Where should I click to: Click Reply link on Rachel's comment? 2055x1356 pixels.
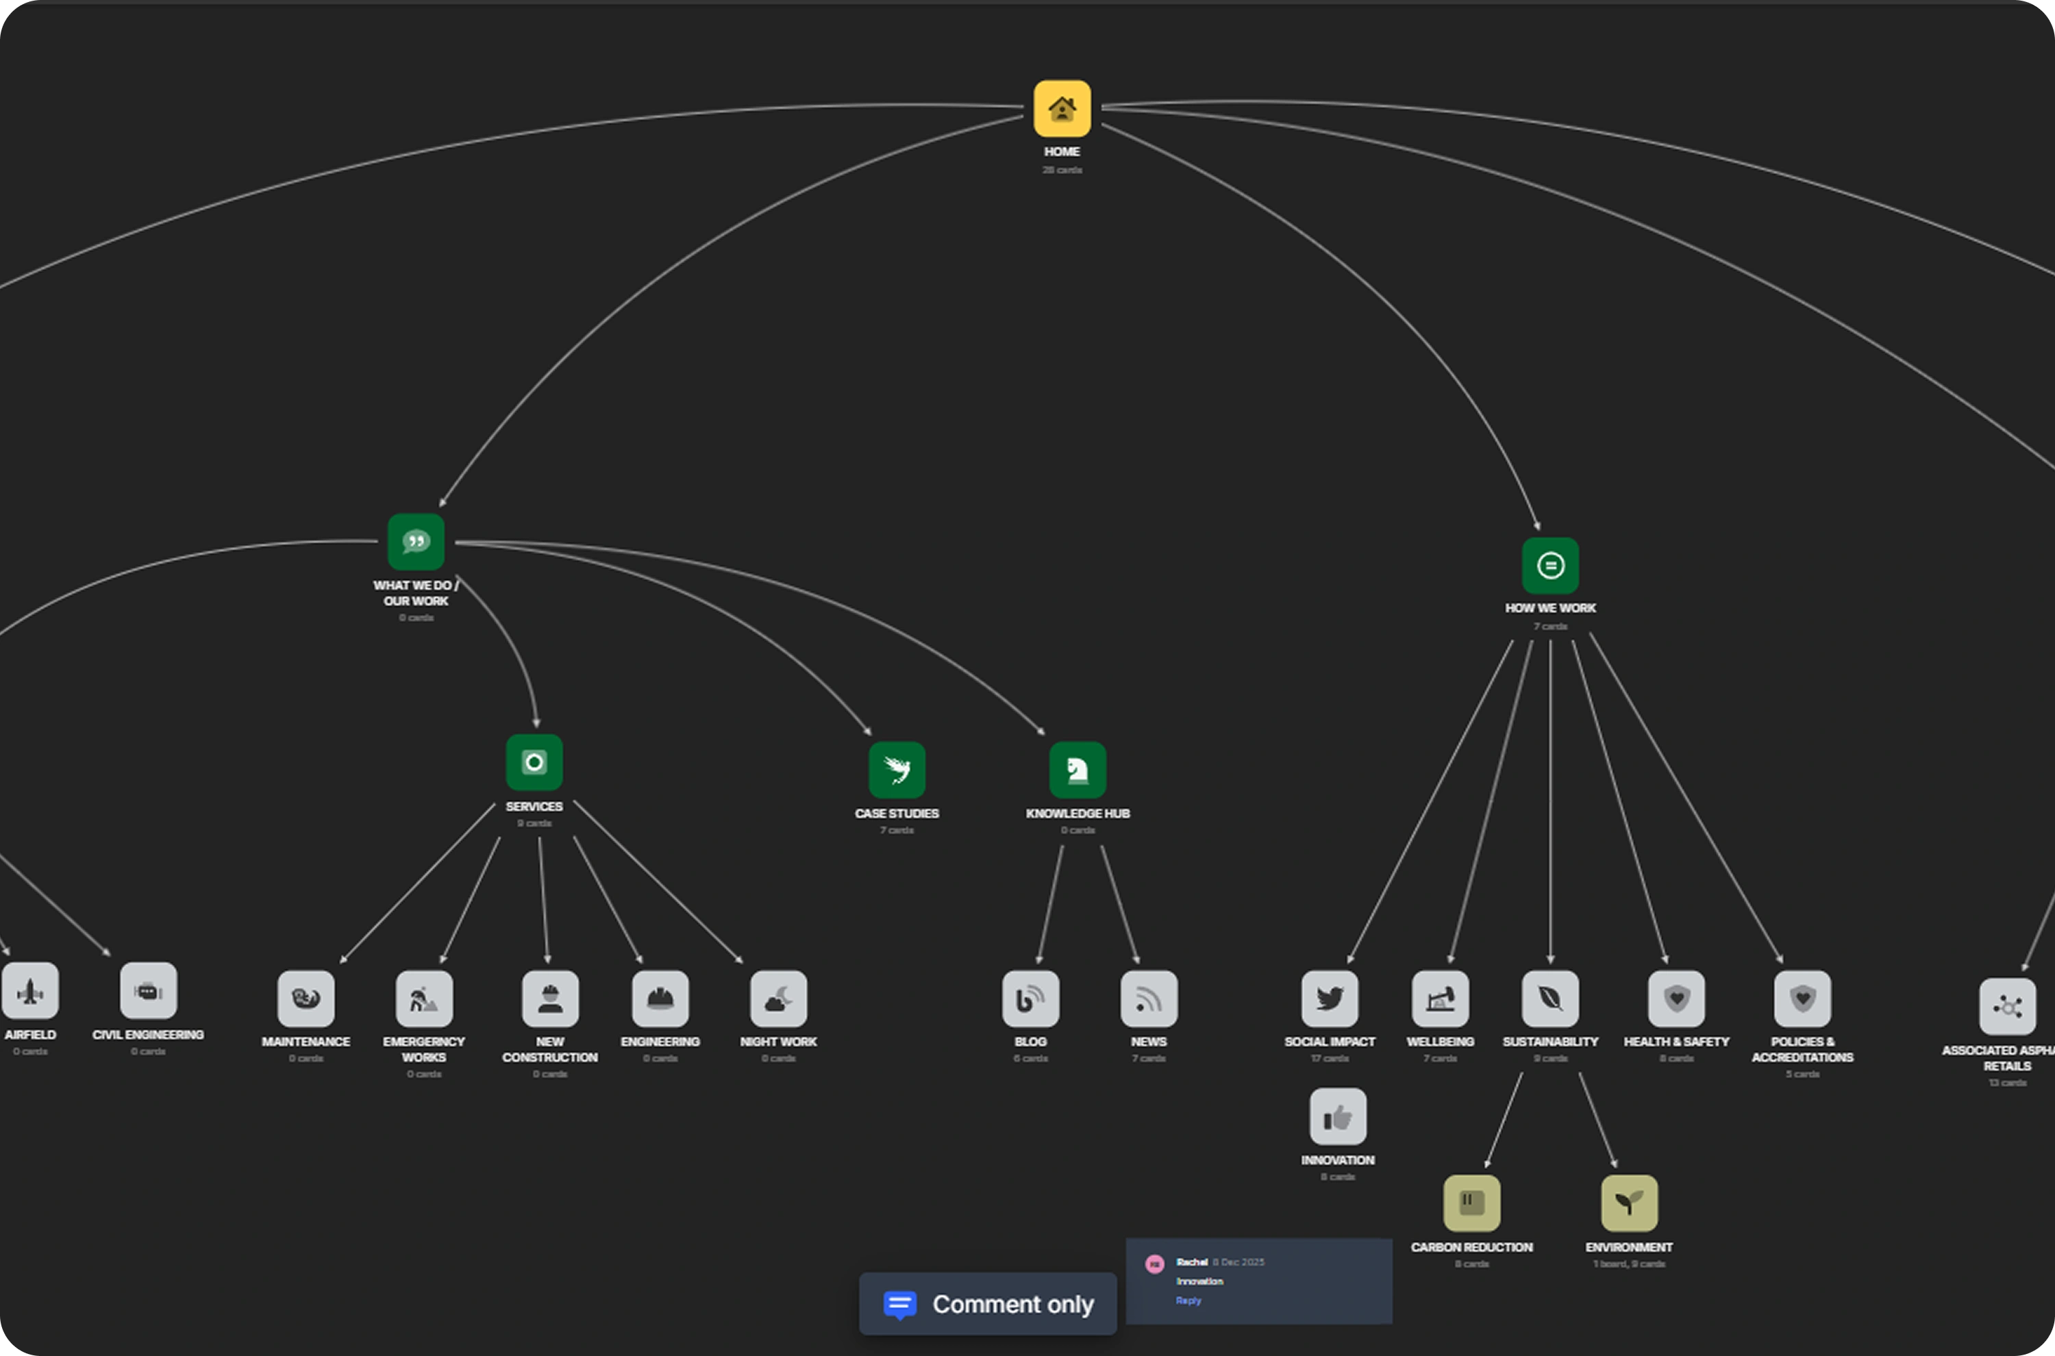click(x=1188, y=1301)
